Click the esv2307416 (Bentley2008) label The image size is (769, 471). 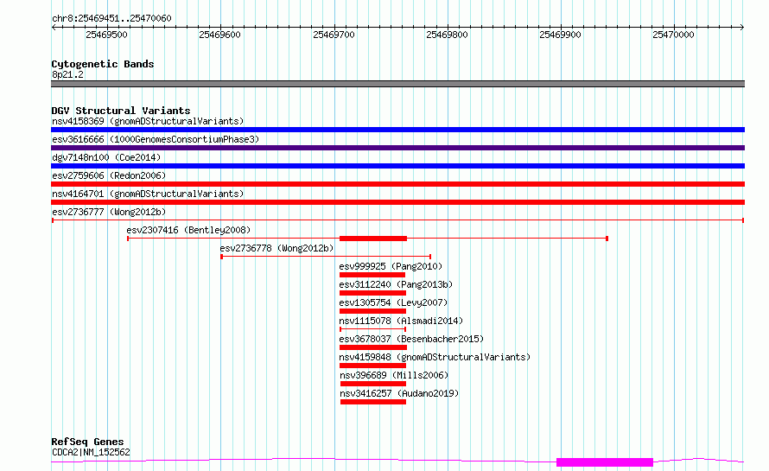click(x=188, y=230)
